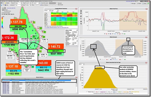
Task: Adjust the Map zoom slider
Action: [37, 5]
